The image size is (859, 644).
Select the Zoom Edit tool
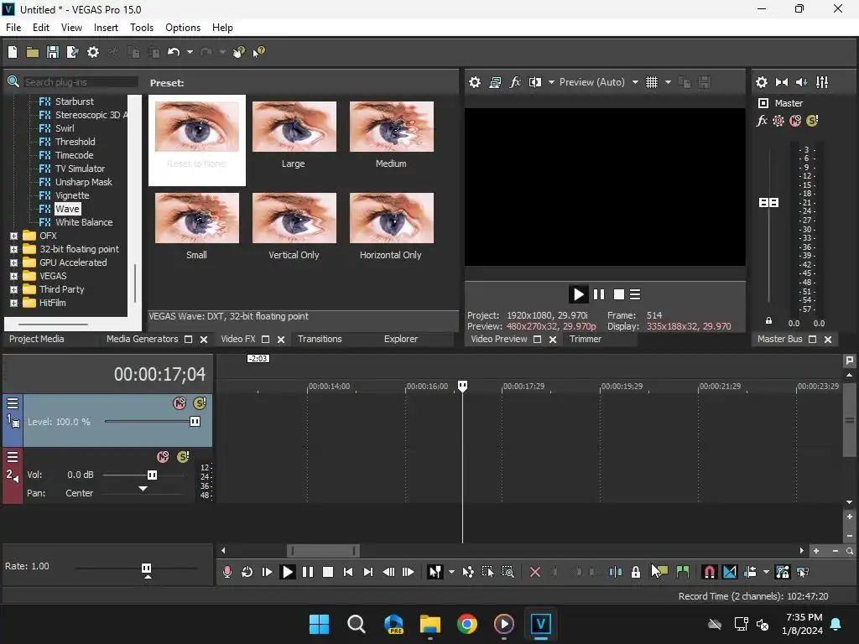pyautogui.click(x=508, y=572)
